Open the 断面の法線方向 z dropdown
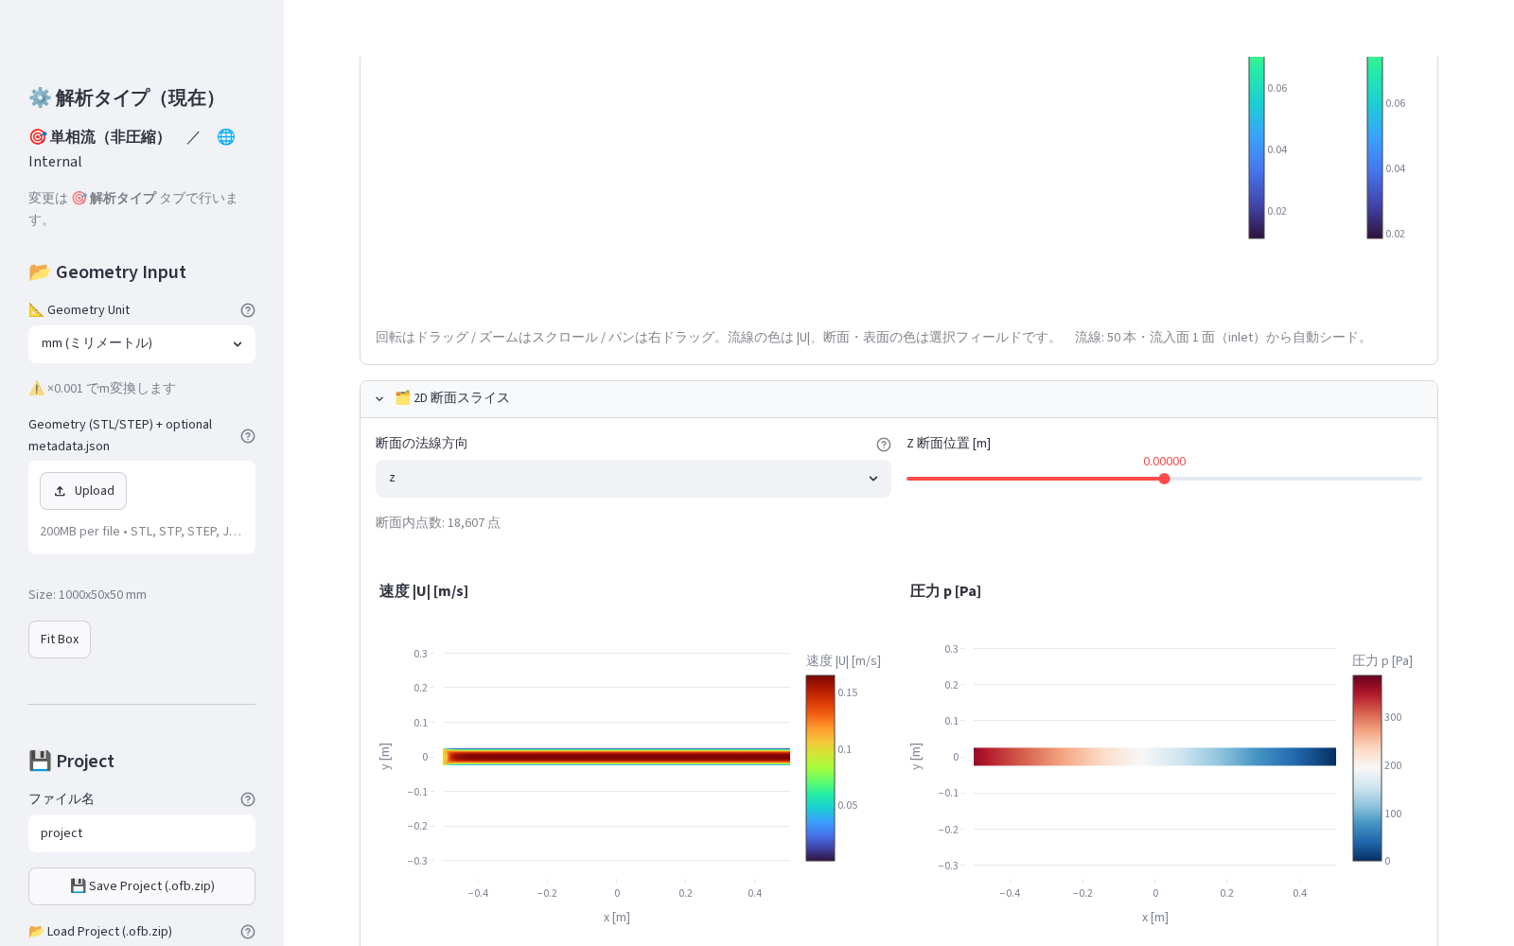 click(633, 479)
